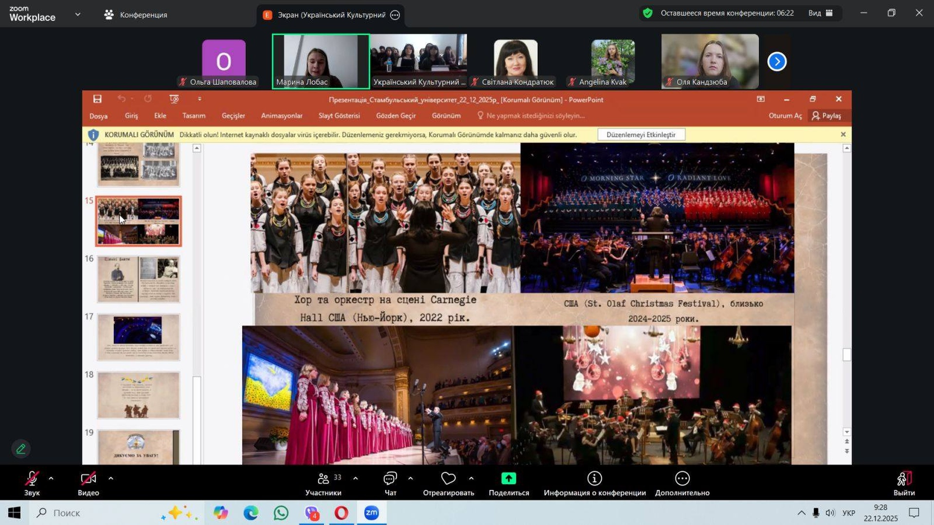Viewport: 934px width, 525px height.
Task: Launch Opera browser from taskbar
Action: (x=341, y=513)
